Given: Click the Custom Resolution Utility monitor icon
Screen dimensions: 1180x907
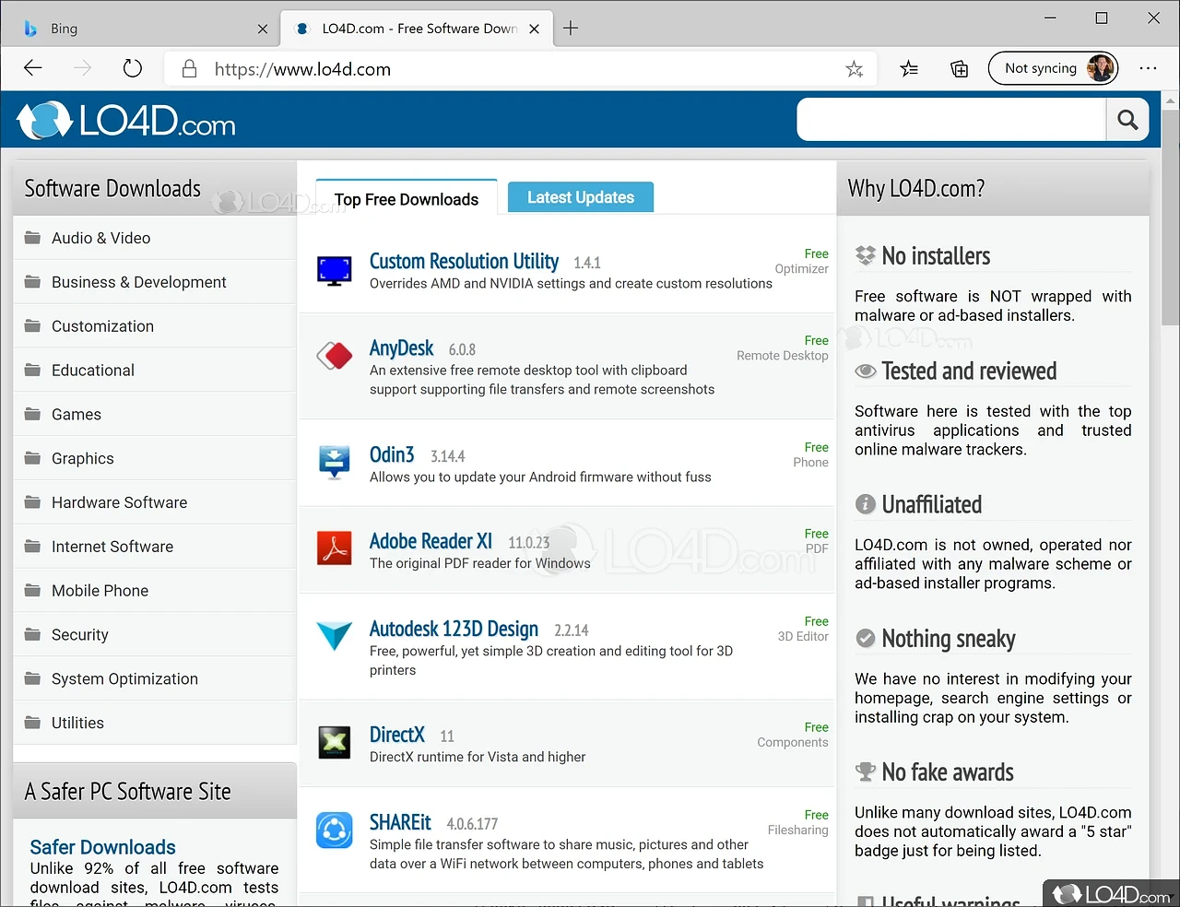Looking at the screenshot, I should coord(334,270).
